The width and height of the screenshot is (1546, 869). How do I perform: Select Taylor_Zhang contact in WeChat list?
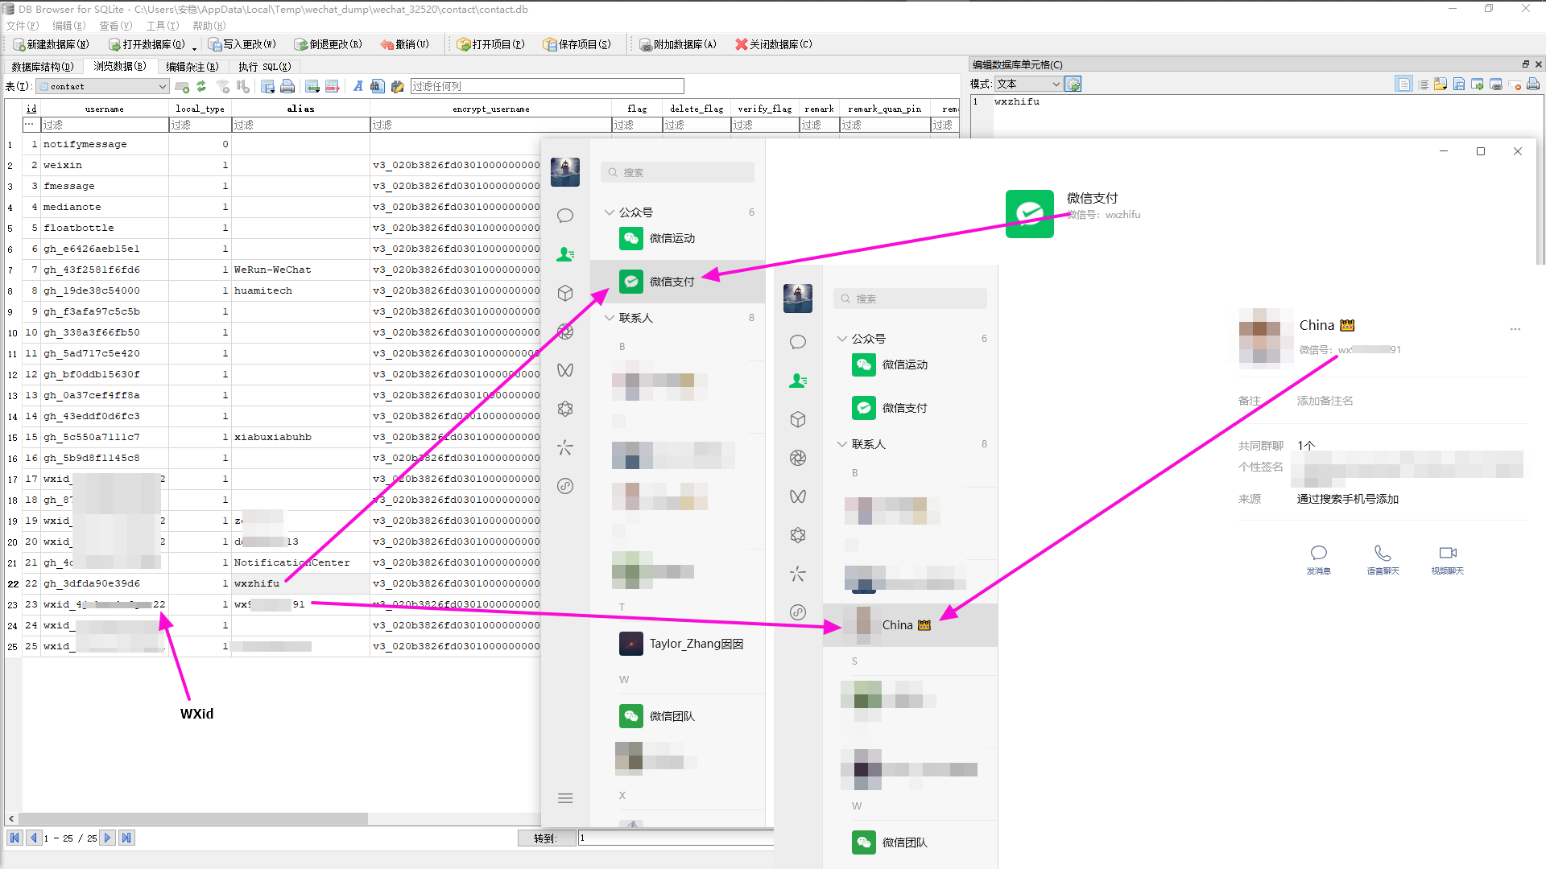(x=678, y=644)
